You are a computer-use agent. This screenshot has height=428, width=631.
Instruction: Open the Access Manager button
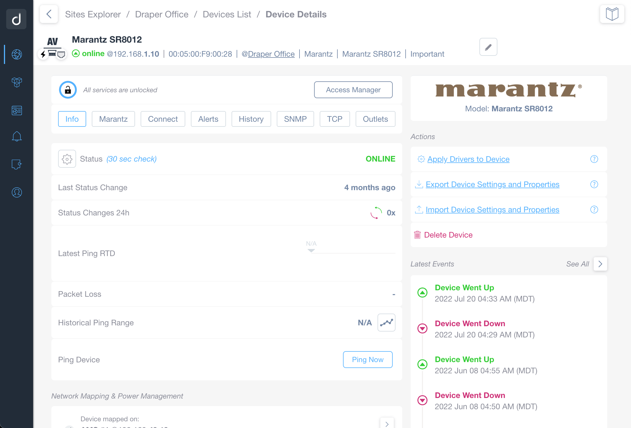tap(353, 90)
